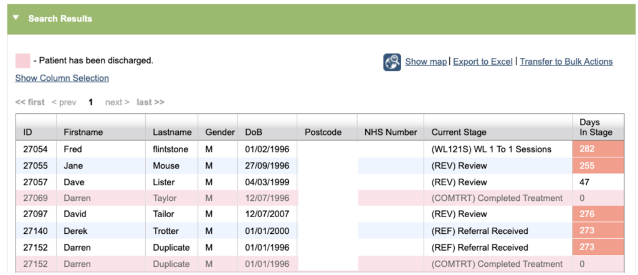
Task: Click the pink discharged legend swatch
Action: [x=22, y=60]
